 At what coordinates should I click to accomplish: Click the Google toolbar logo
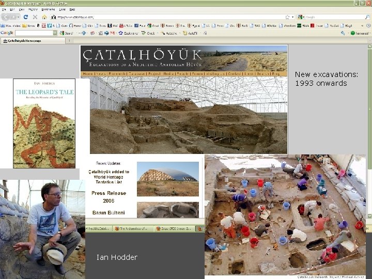[x=7, y=33]
